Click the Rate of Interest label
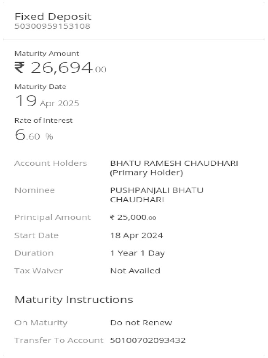The height and width of the screenshot is (358, 268). [x=43, y=120]
